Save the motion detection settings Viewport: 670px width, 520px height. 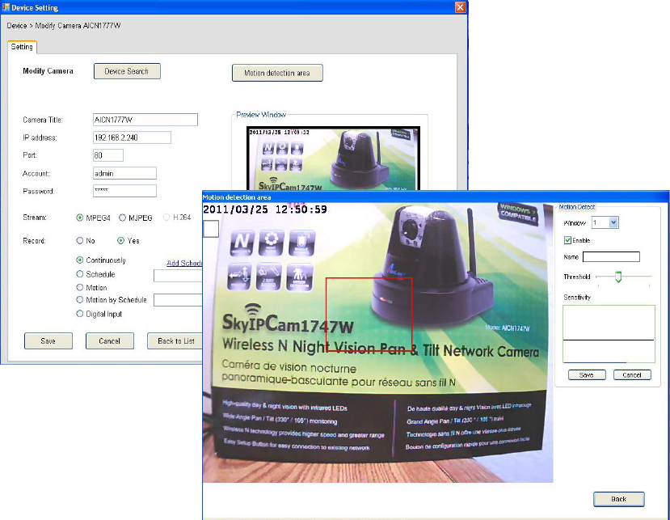pos(587,375)
